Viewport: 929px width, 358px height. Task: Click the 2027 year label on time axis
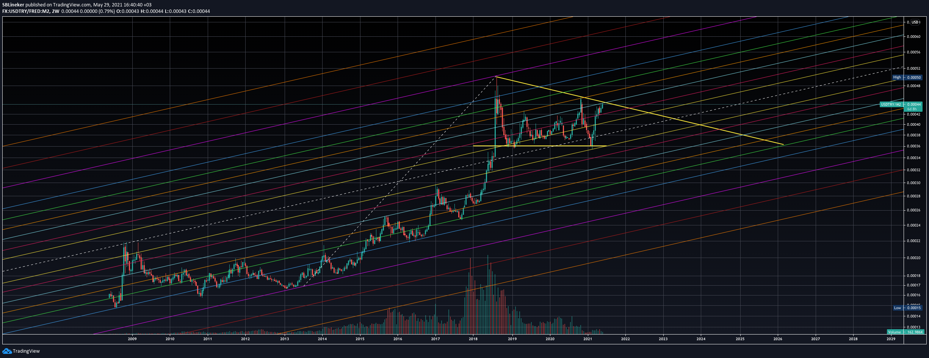point(816,339)
